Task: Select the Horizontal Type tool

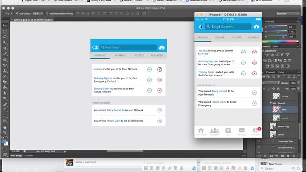Action: coord(5,110)
